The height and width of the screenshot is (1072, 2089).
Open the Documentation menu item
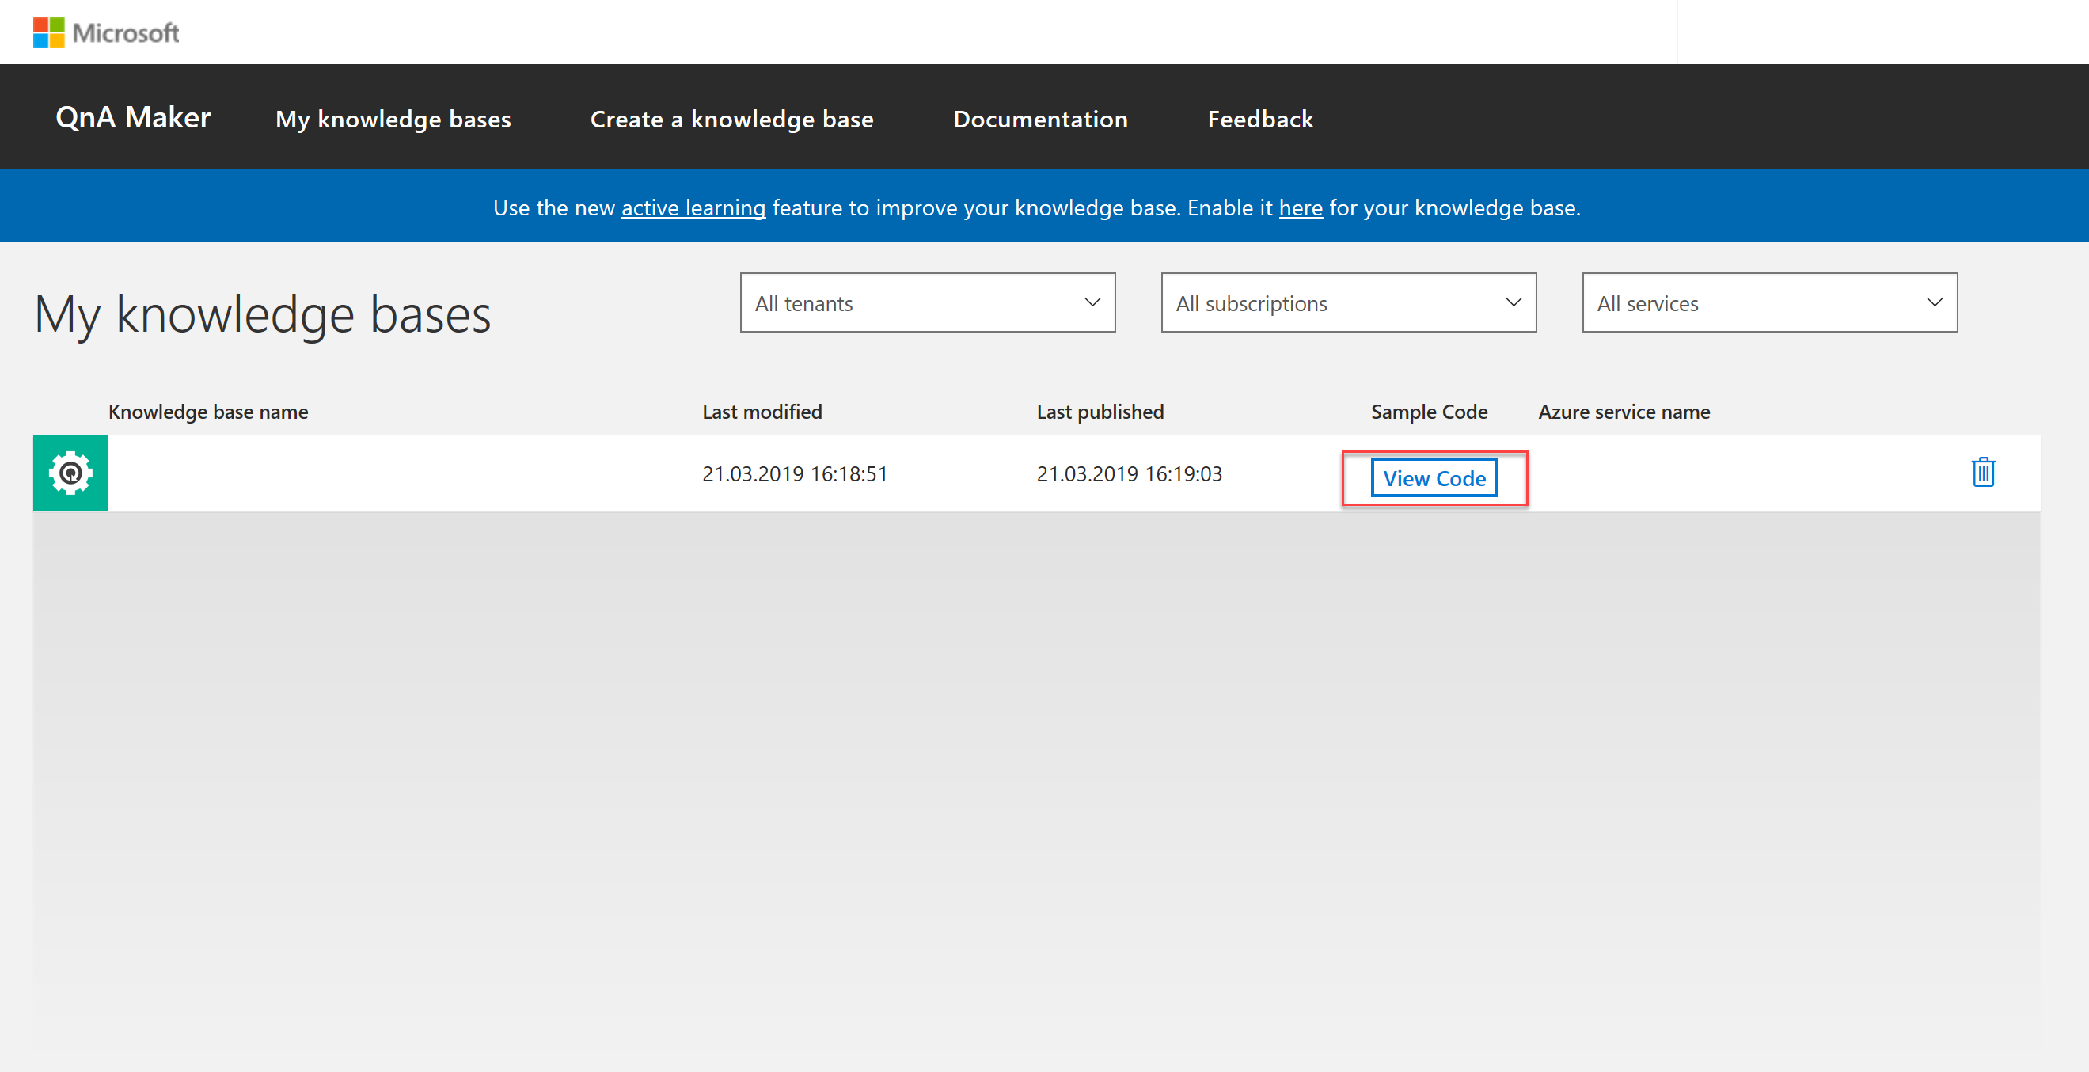point(1039,120)
